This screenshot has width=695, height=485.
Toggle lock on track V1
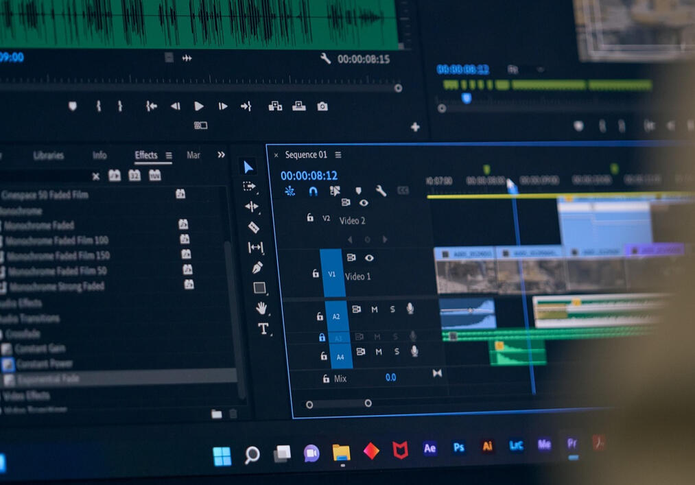(316, 273)
